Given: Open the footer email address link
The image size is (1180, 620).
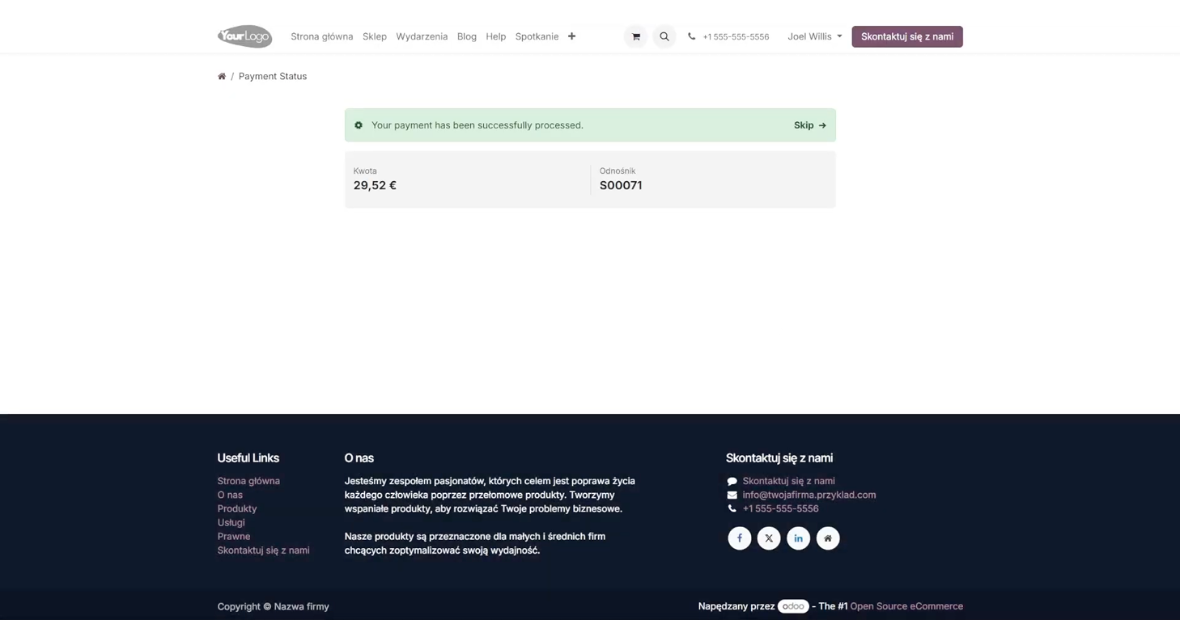Looking at the screenshot, I should click(809, 495).
